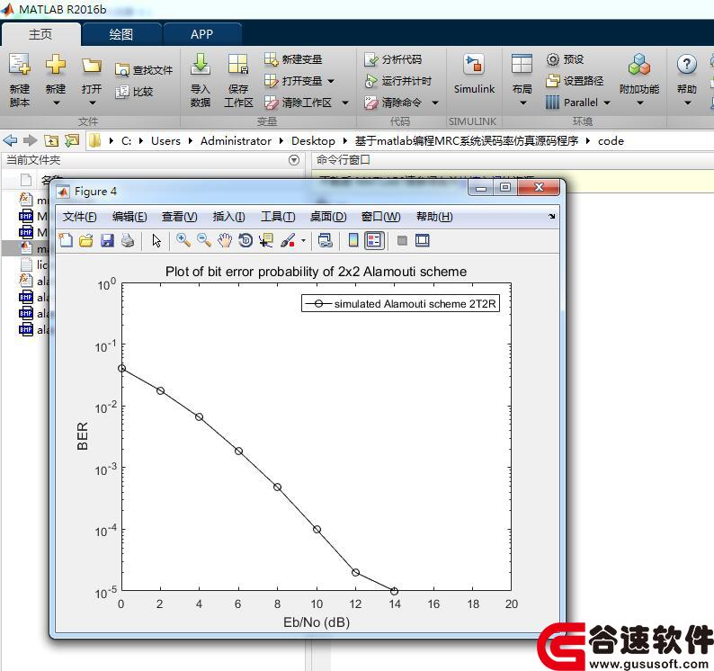Toggle the Pan hand tool

pos(225,240)
